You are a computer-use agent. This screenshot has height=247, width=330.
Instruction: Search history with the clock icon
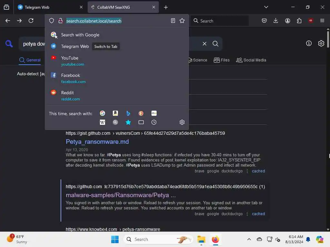(154, 122)
